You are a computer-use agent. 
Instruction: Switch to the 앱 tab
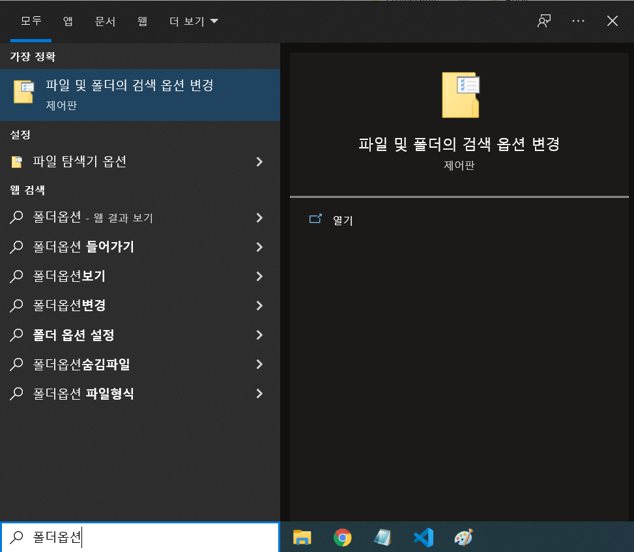pos(68,21)
